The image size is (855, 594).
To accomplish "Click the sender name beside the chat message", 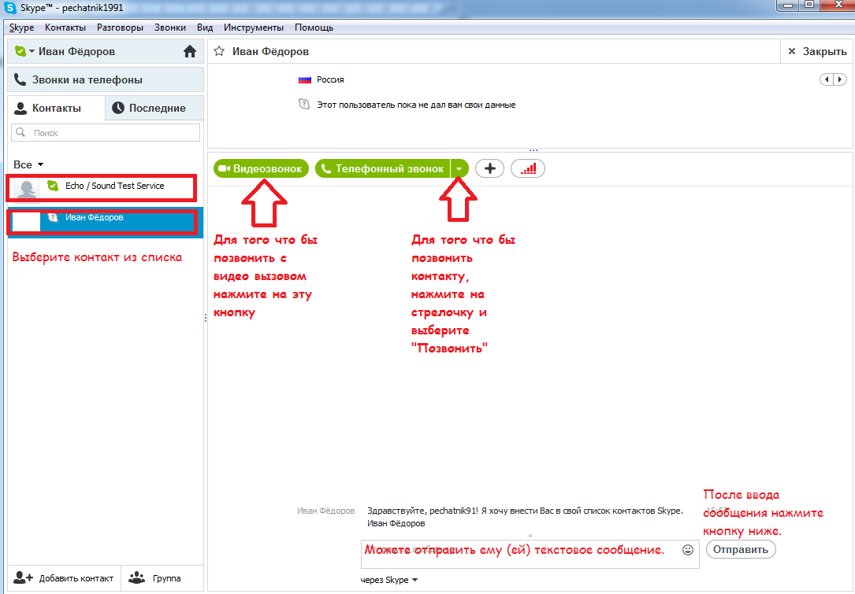I will 326,511.
